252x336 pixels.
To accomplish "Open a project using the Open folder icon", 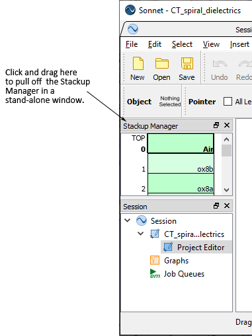I will coord(162,63).
